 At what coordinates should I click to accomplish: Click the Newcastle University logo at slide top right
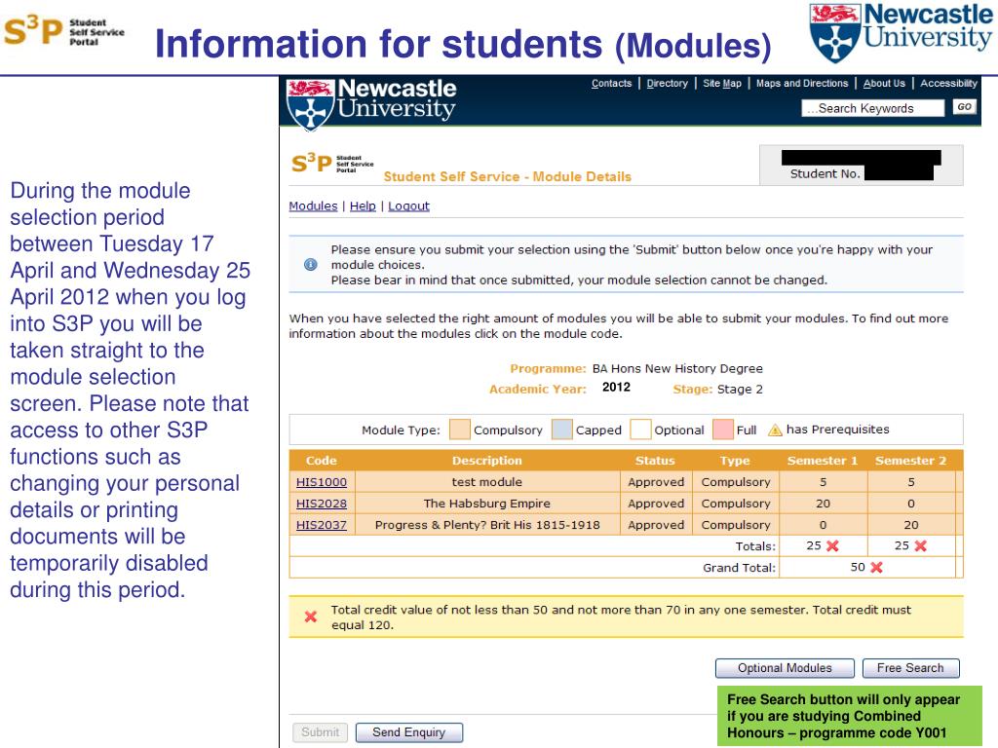pyautogui.click(x=901, y=32)
